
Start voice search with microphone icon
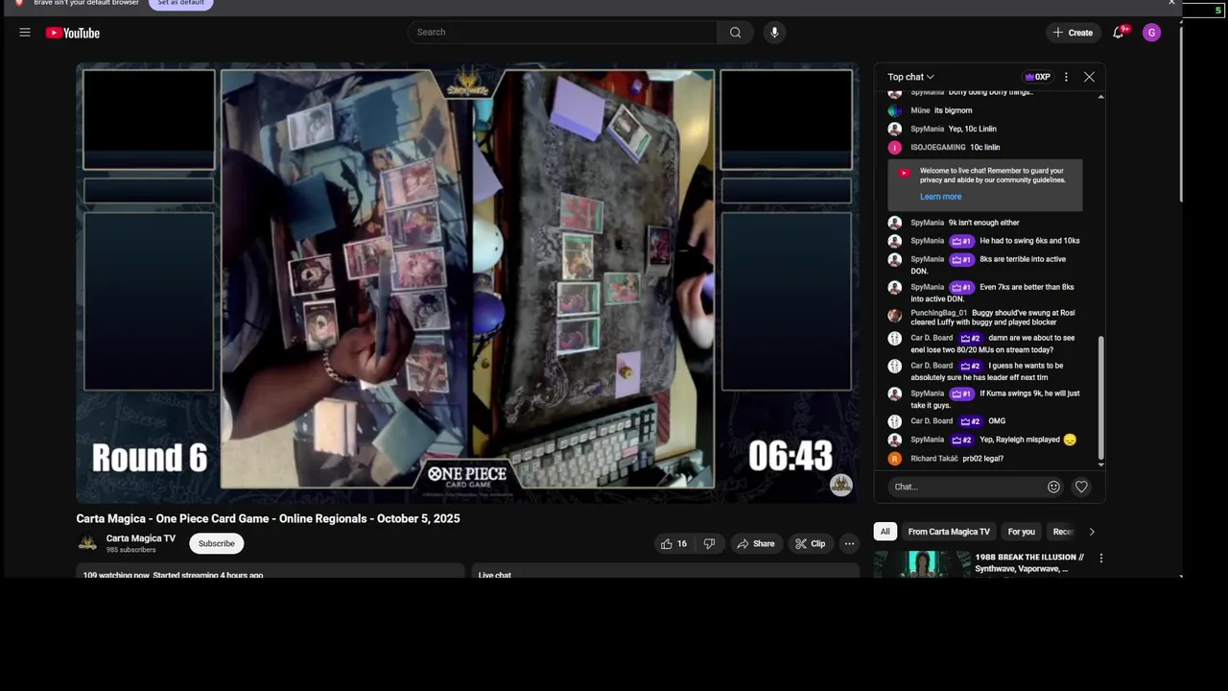coord(774,33)
